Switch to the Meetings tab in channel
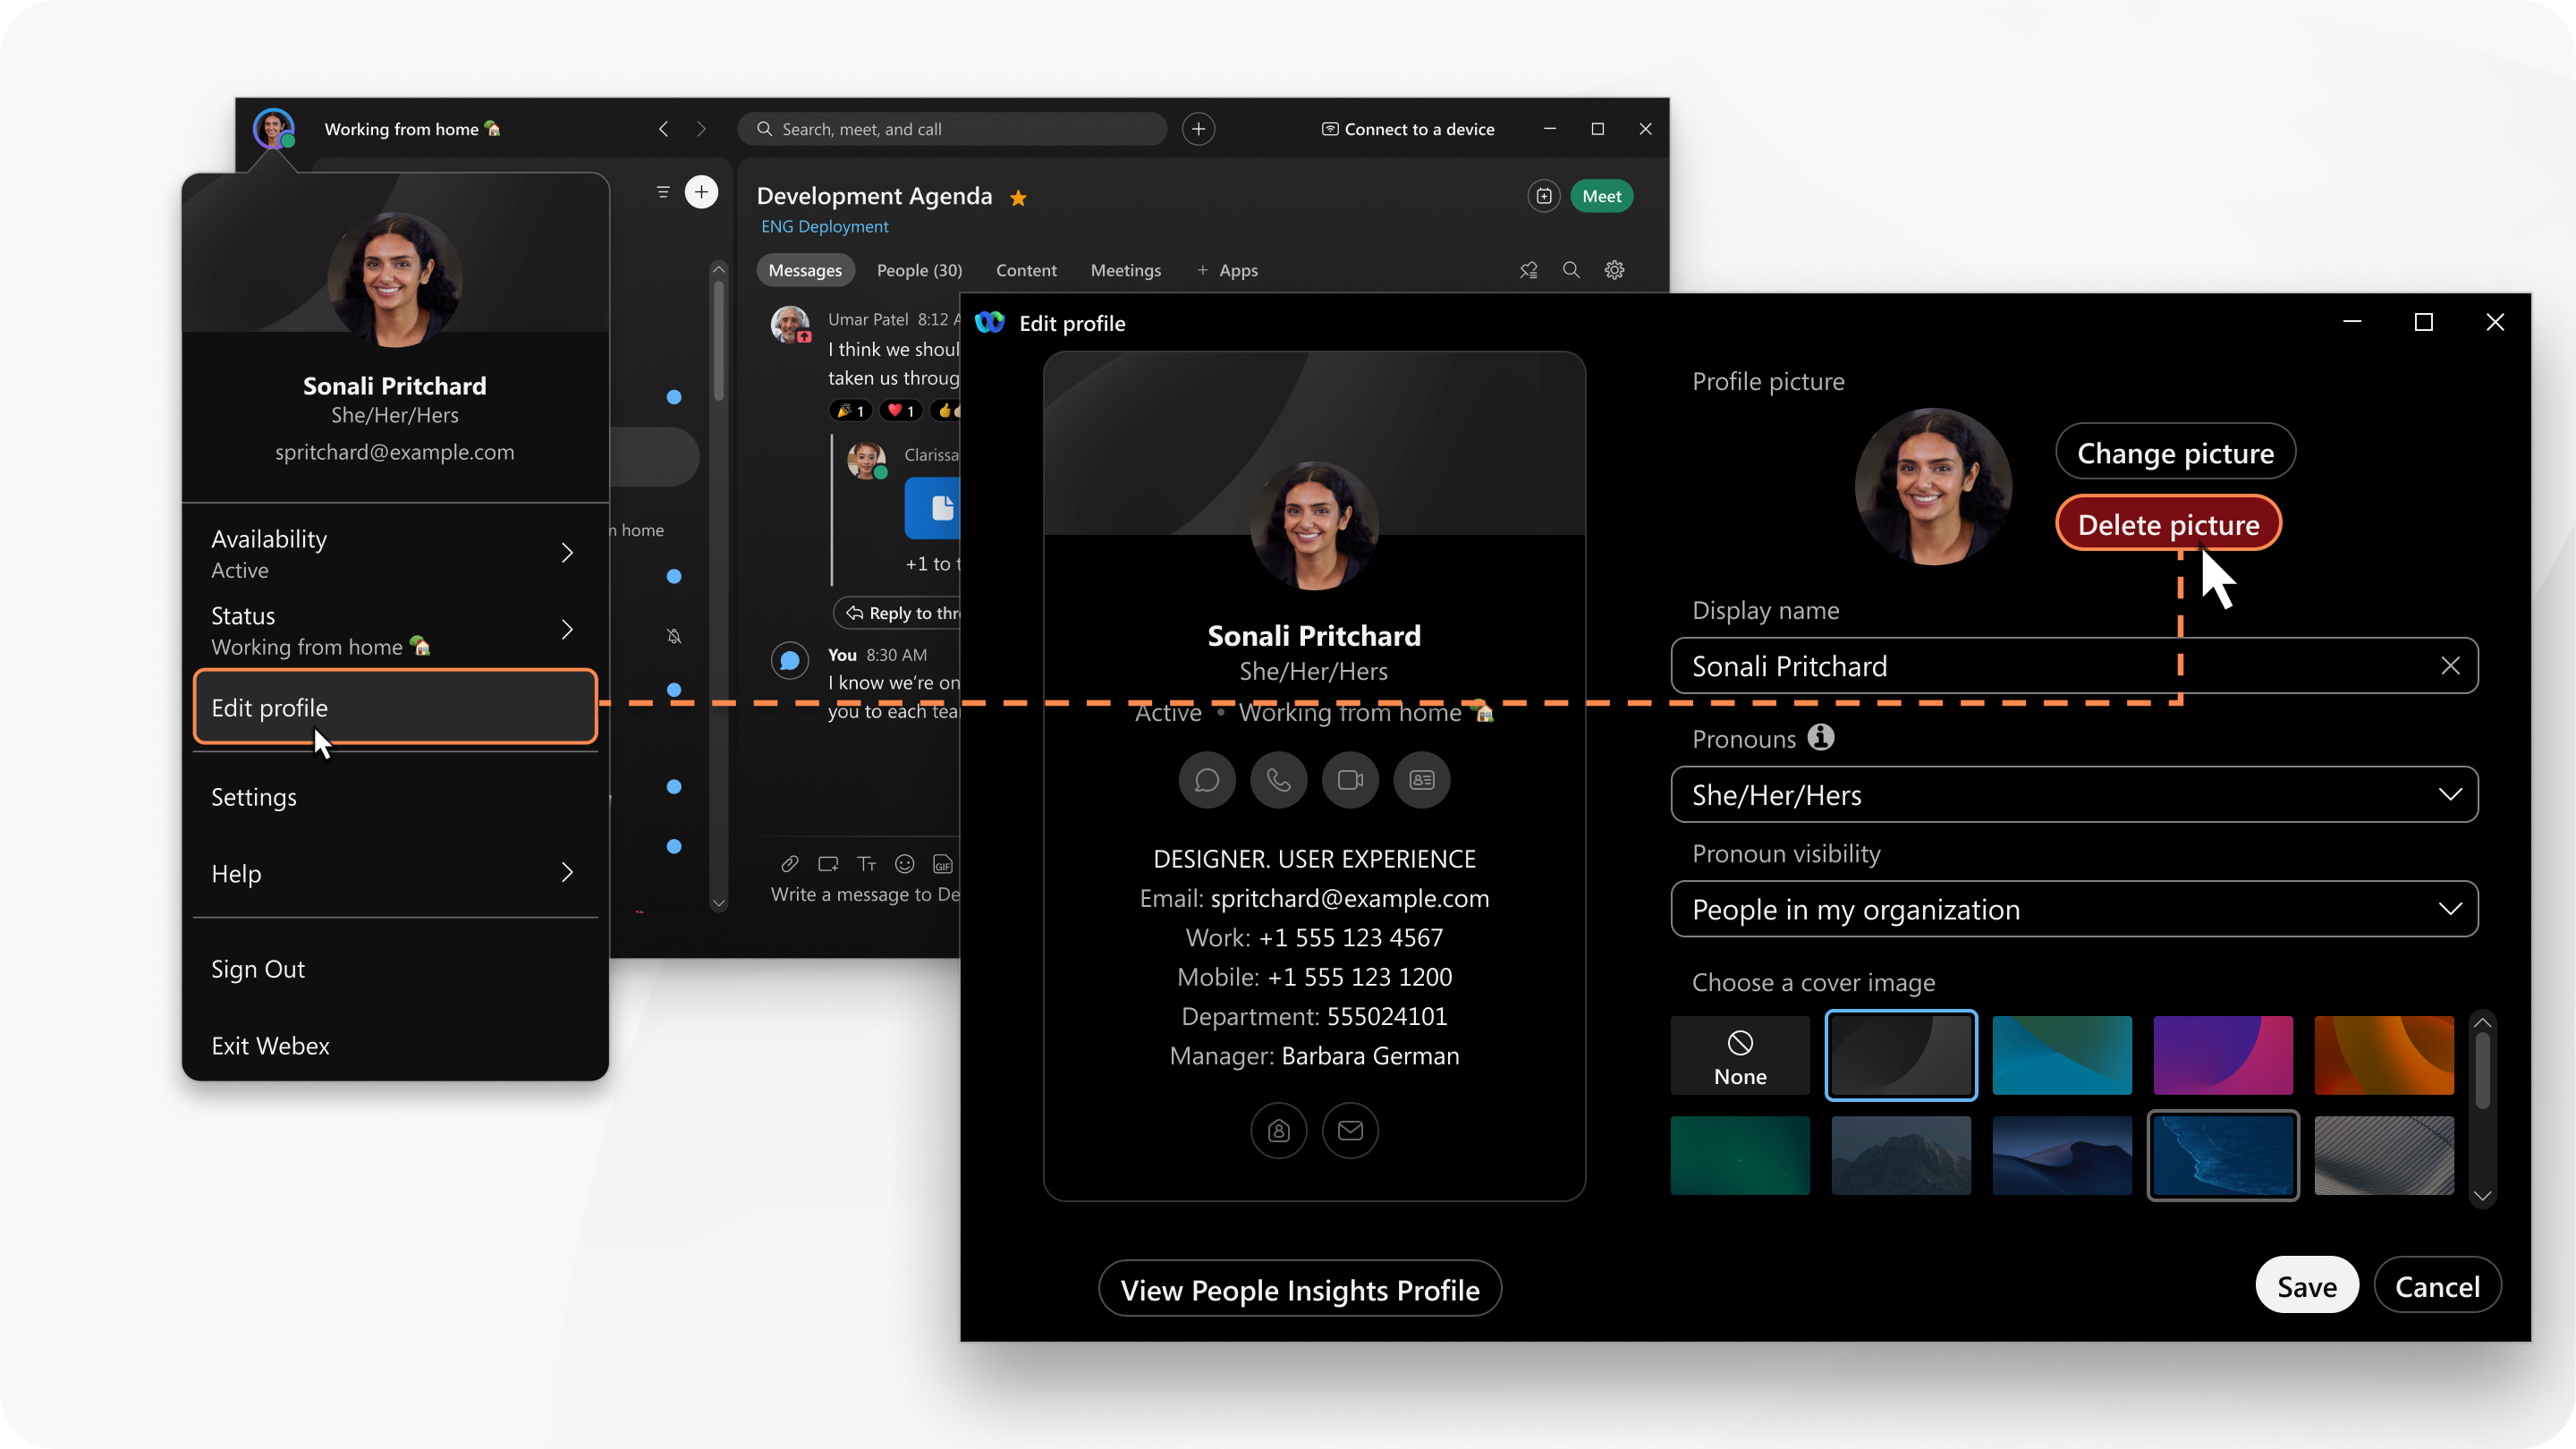 tap(1125, 269)
